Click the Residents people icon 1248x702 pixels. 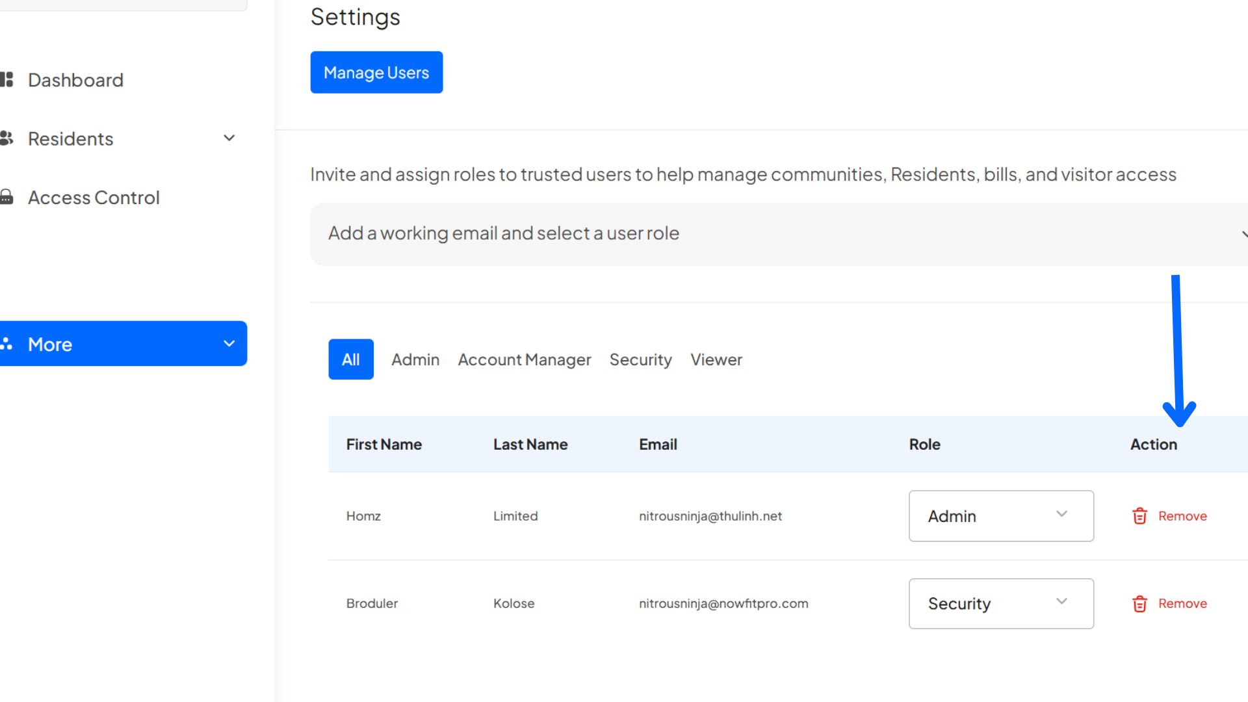point(8,138)
